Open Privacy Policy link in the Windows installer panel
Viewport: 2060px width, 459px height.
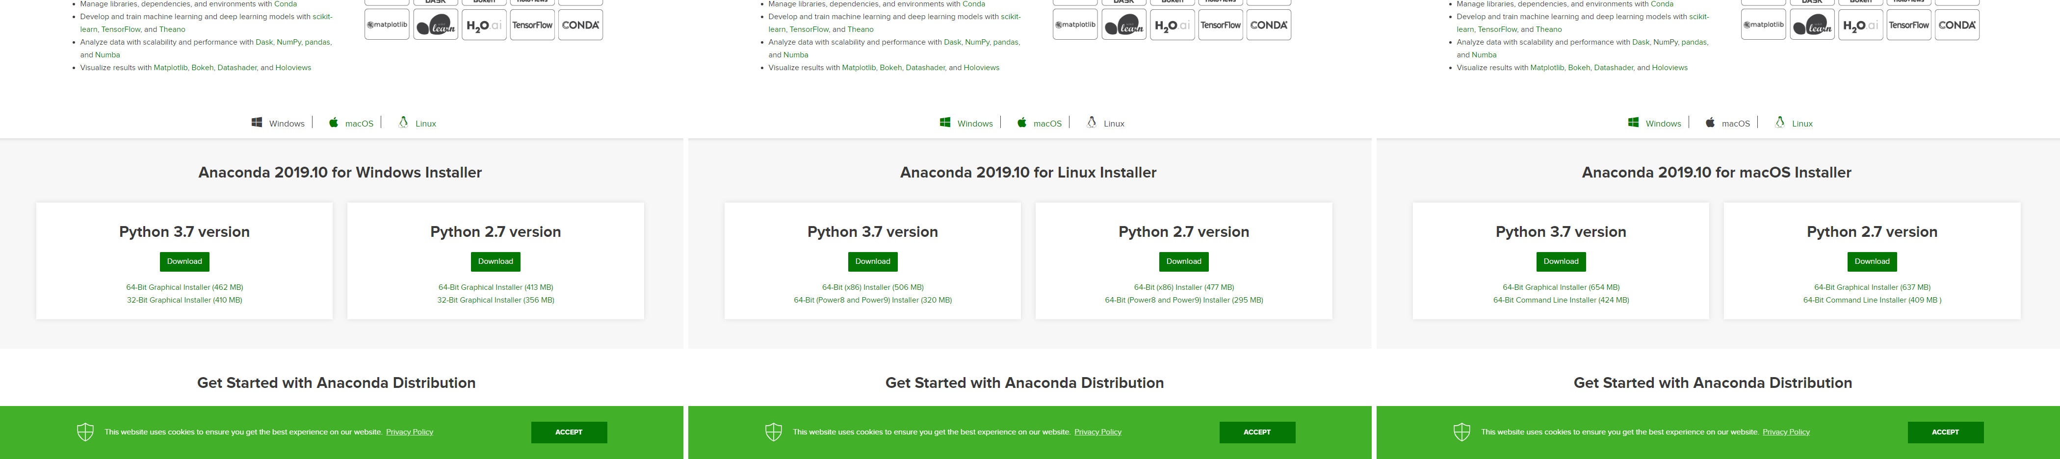410,432
